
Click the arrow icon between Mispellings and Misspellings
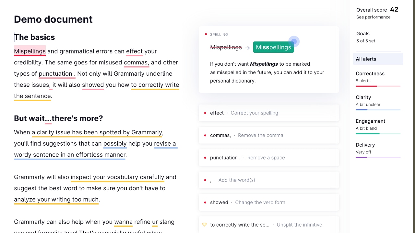pos(247,47)
